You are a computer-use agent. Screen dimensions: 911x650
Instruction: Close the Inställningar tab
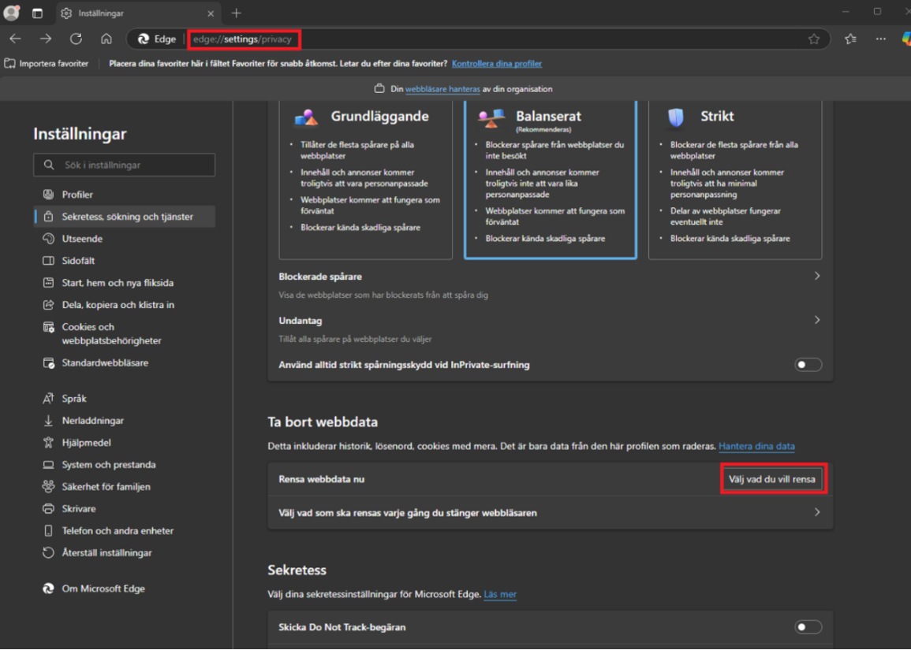(x=211, y=13)
